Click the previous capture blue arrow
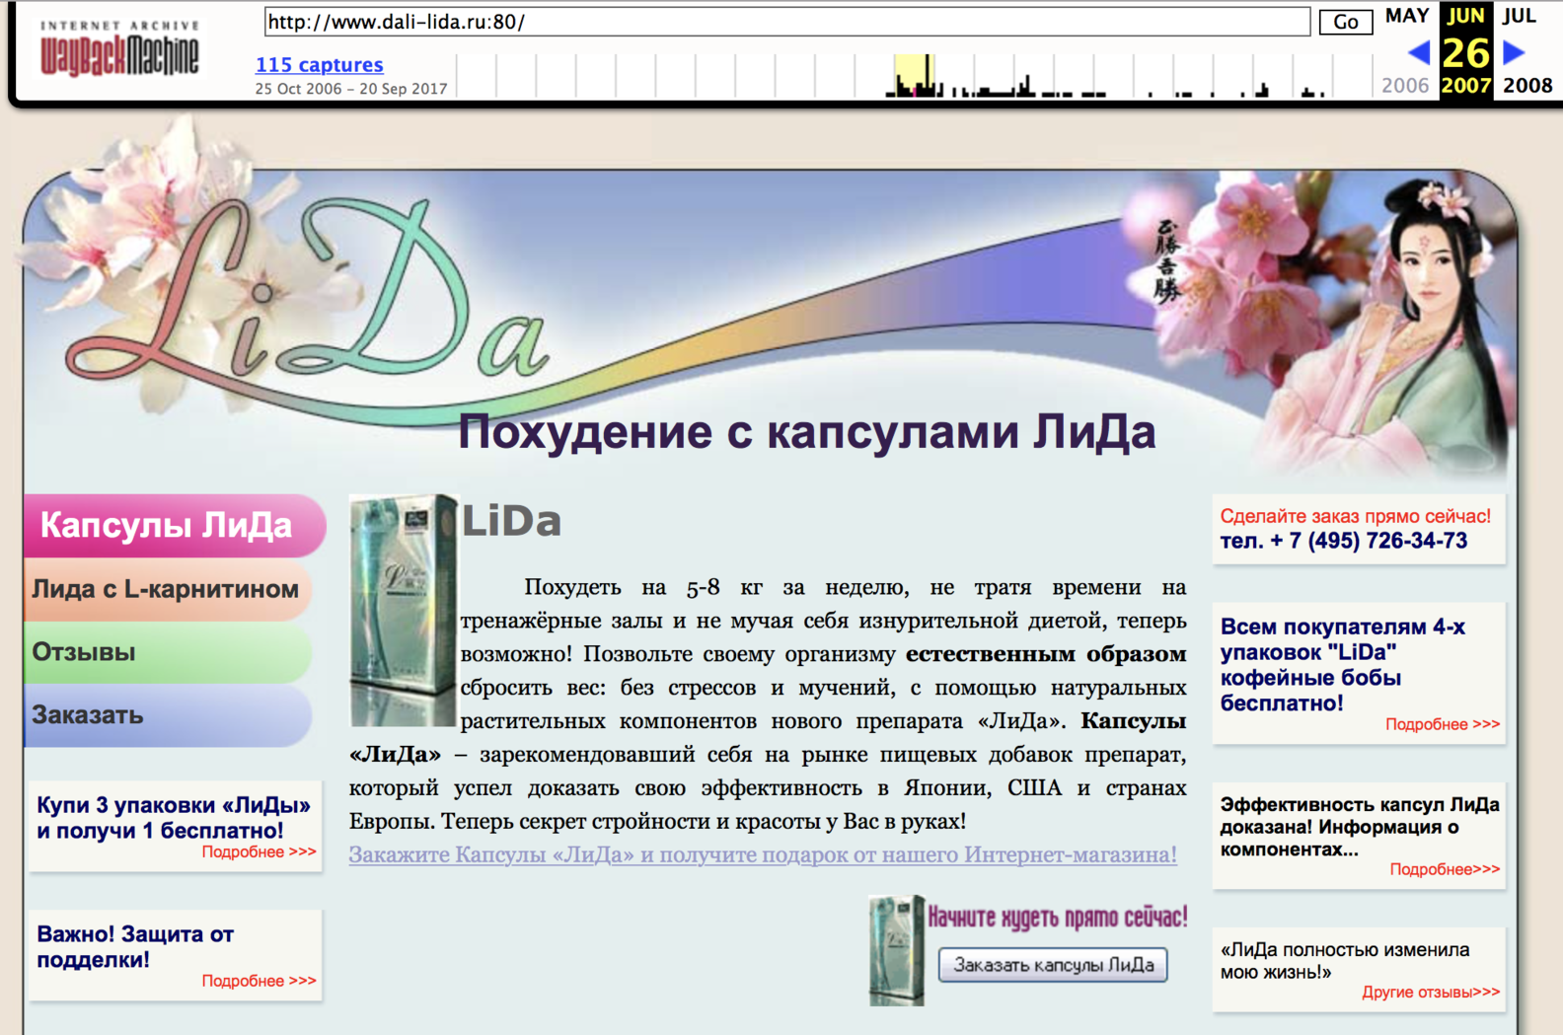1563x1035 pixels. (1418, 52)
